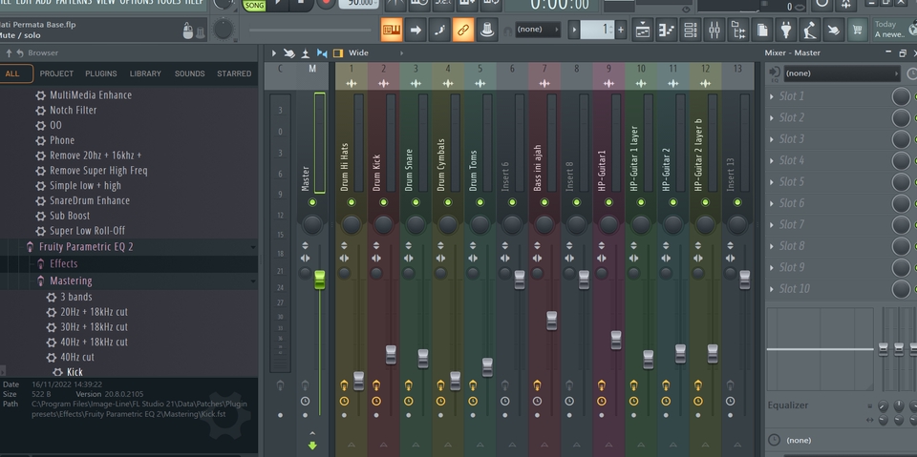Click the orange layout icon beside Wide
Viewport: 917px width, 457px height.
coord(338,53)
